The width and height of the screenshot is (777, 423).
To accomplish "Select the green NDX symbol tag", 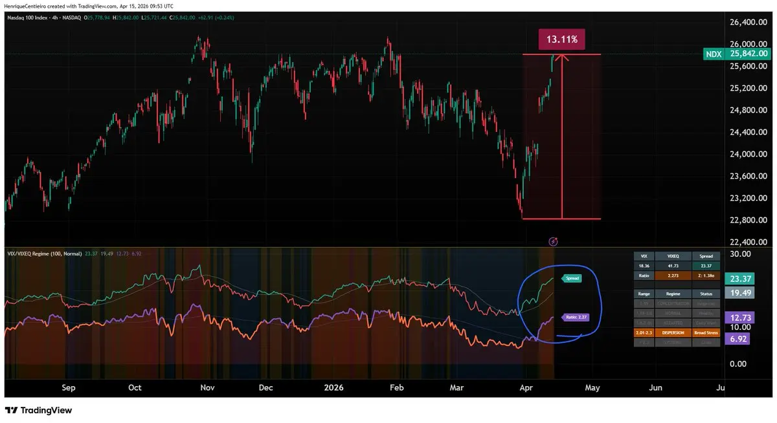I will coord(714,54).
